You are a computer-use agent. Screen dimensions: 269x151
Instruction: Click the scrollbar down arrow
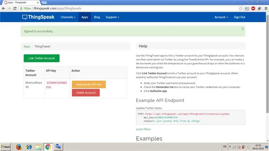(267, 141)
